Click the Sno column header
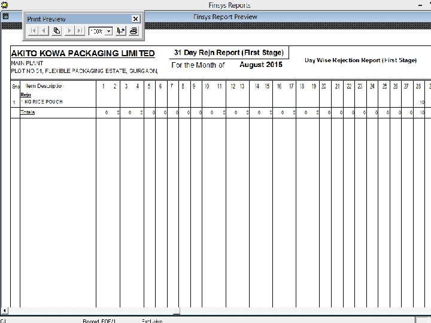The image size is (431, 323). 16,87
